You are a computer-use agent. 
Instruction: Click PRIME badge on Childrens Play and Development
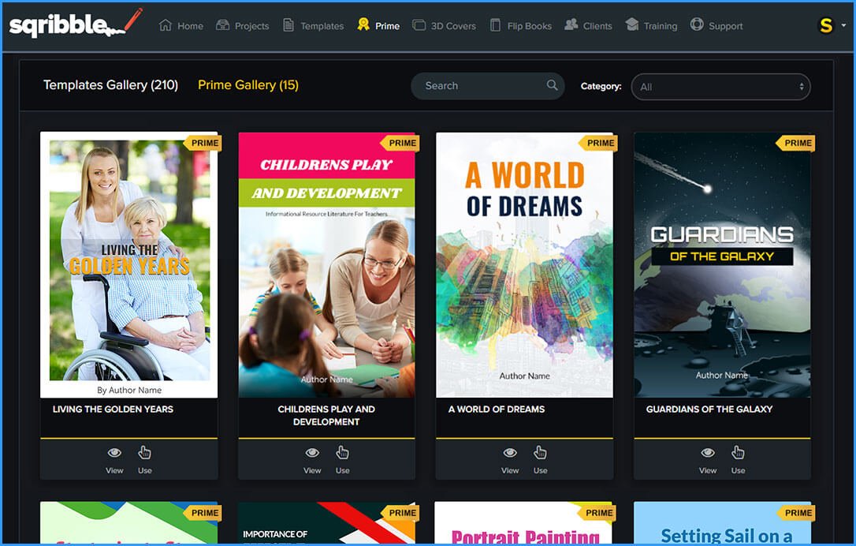[401, 143]
